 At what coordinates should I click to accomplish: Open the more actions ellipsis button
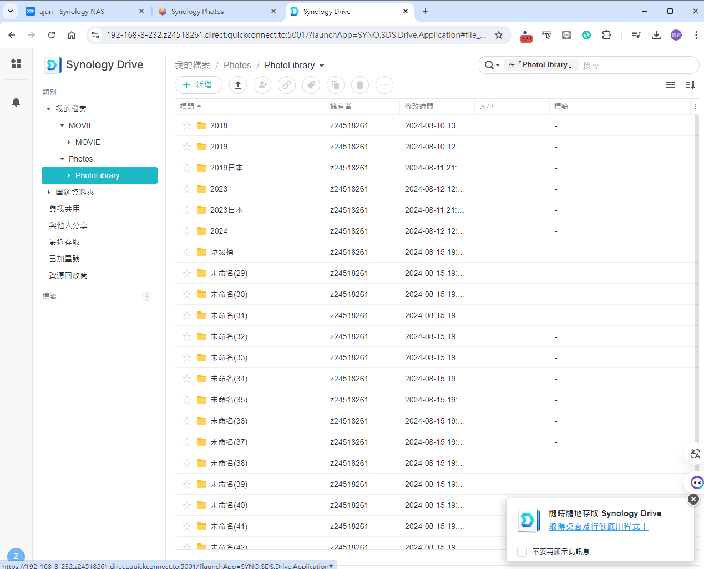pos(384,85)
